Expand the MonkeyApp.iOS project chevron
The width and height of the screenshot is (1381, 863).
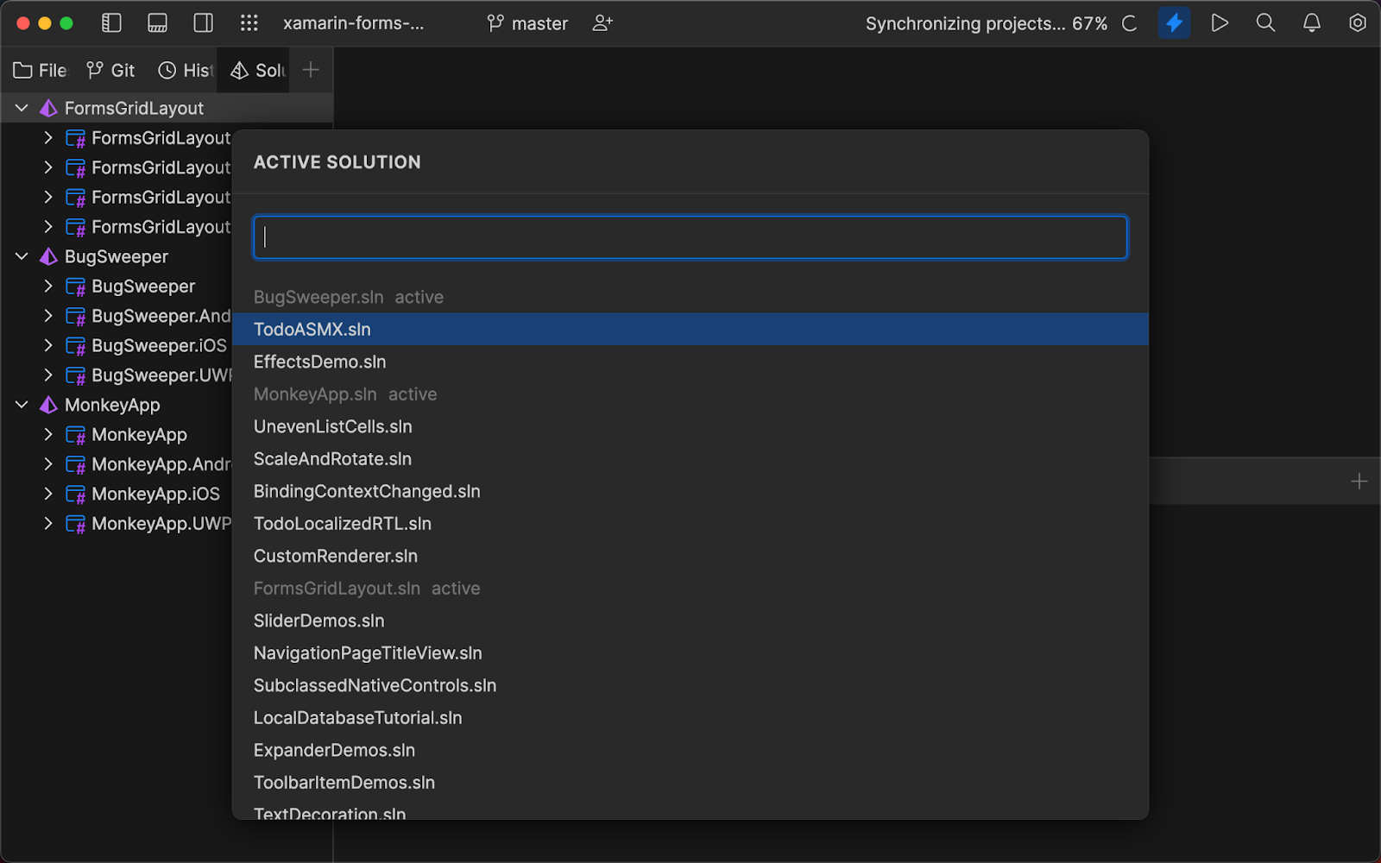(x=48, y=494)
